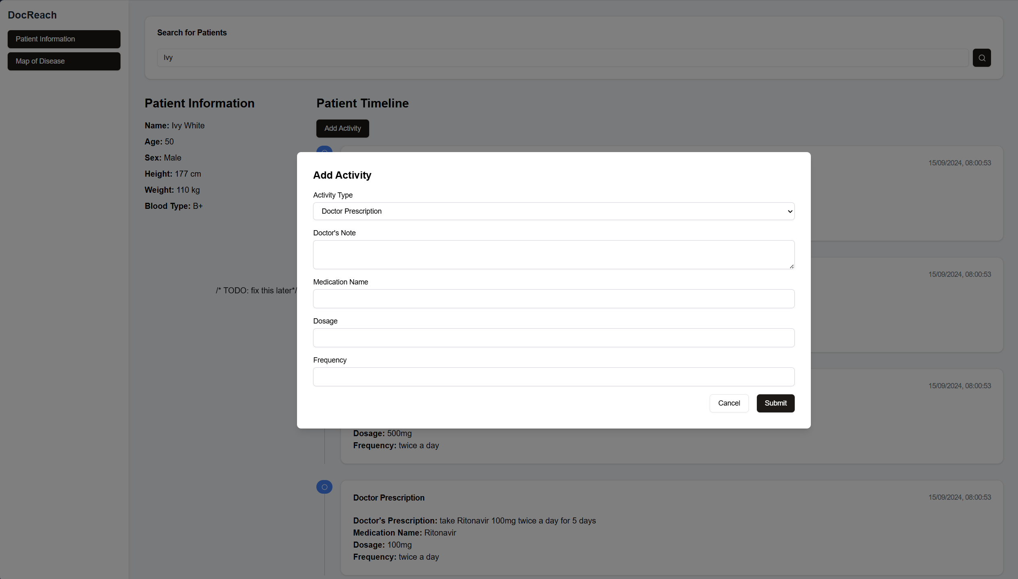Screen dimensions: 1018x579
Task: Select the Frequency input box
Action: click(x=553, y=377)
